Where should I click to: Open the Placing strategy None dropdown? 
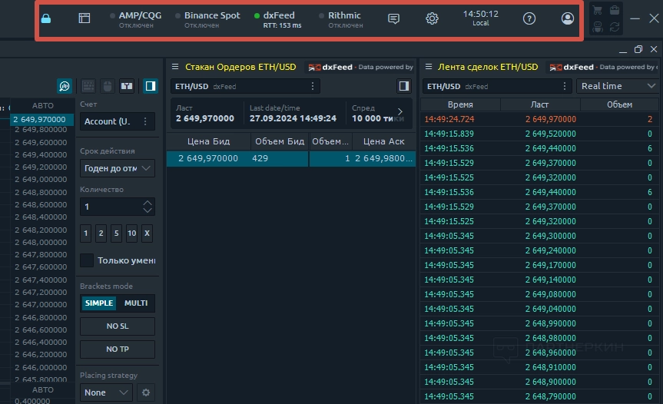point(106,392)
